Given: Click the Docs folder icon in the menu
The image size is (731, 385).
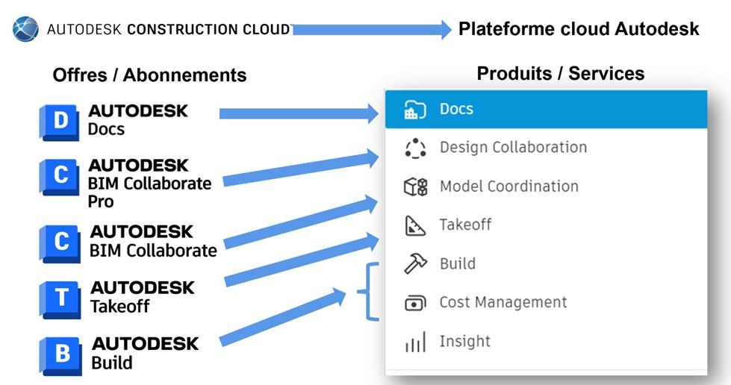Looking at the screenshot, I should (x=415, y=109).
